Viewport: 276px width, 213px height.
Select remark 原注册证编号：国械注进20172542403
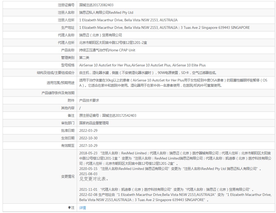[x=108, y=115]
